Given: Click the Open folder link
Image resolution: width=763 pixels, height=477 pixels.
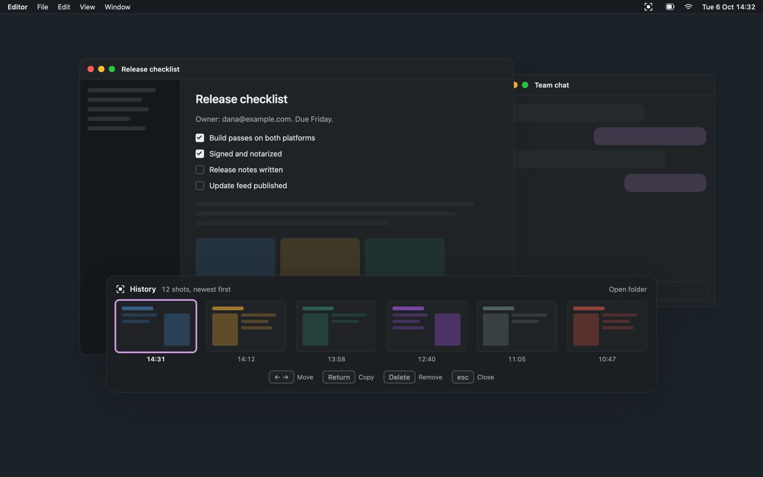Looking at the screenshot, I should click(628, 289).
